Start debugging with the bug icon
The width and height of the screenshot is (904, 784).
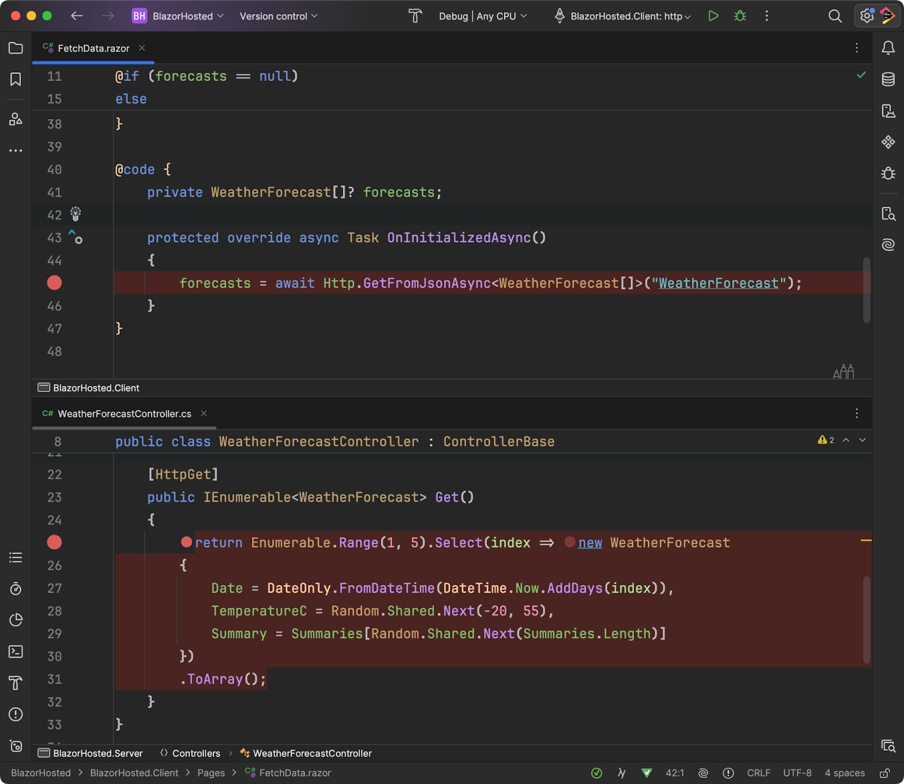[x=740, y=16]
